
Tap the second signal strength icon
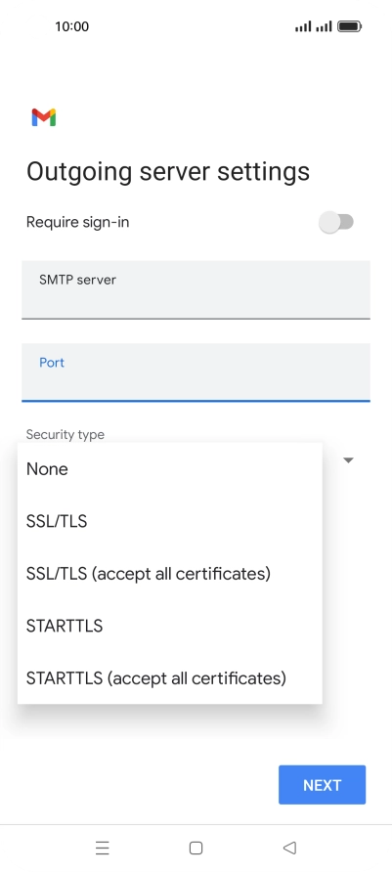[324, 26]
